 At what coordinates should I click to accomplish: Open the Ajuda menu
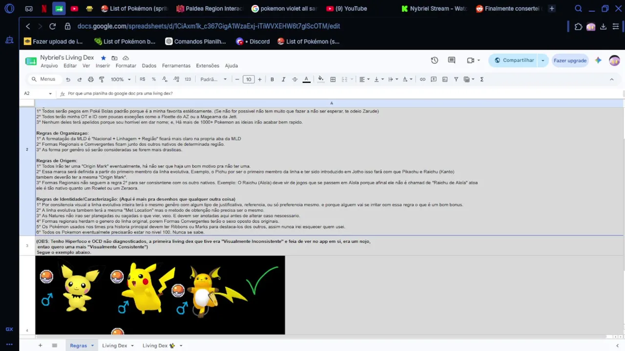pos(231,66)
